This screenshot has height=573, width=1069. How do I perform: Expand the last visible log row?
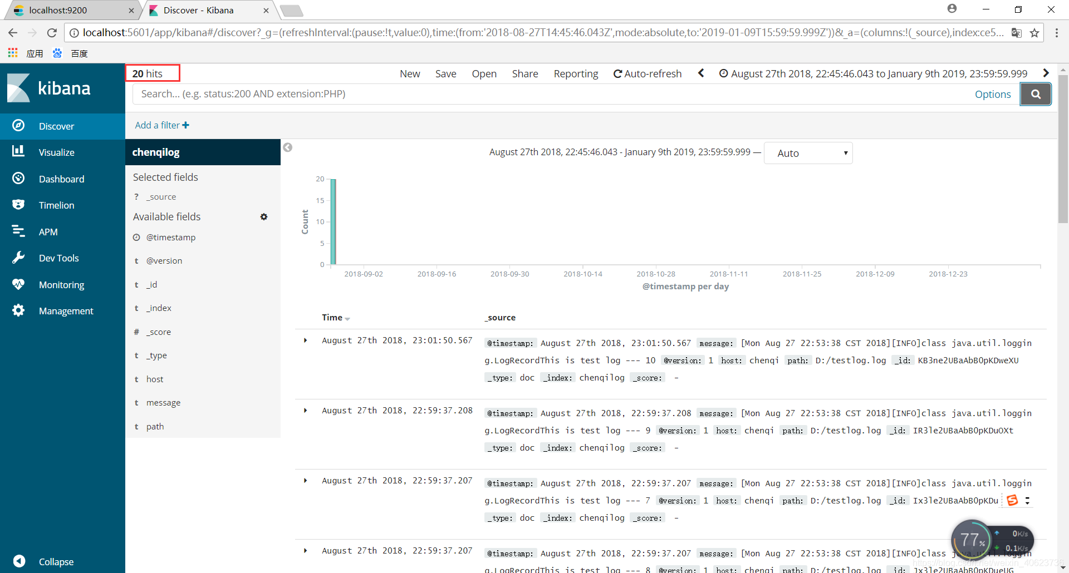pyautogui.click(x=305, y=551)
